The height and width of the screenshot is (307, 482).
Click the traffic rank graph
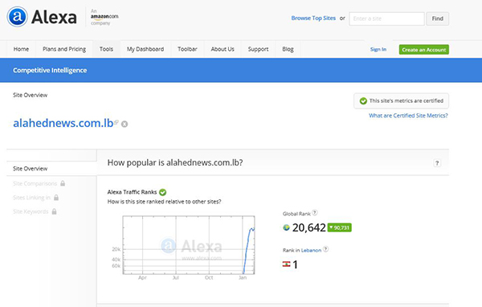189,245
